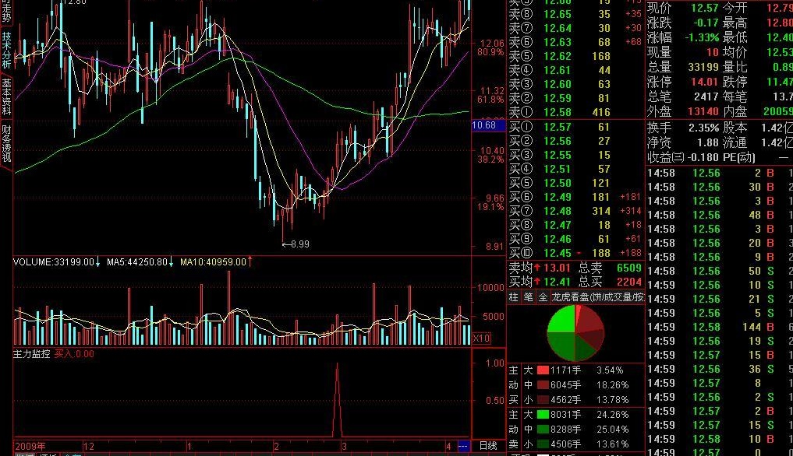
Task: Click the blue '---' button beside 日线
Action: click(x=463, y=446)
